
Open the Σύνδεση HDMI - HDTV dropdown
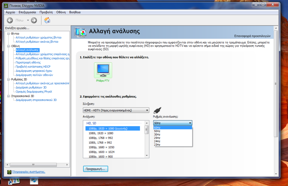pyautogui.click(x=116, y=110)
